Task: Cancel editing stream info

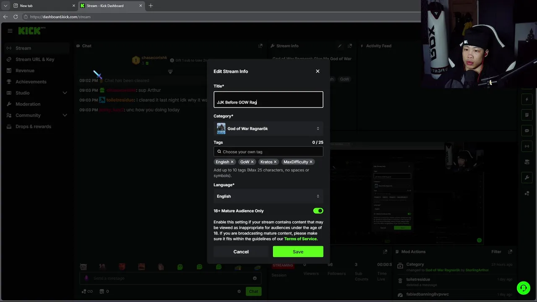Action: (241, 252)
